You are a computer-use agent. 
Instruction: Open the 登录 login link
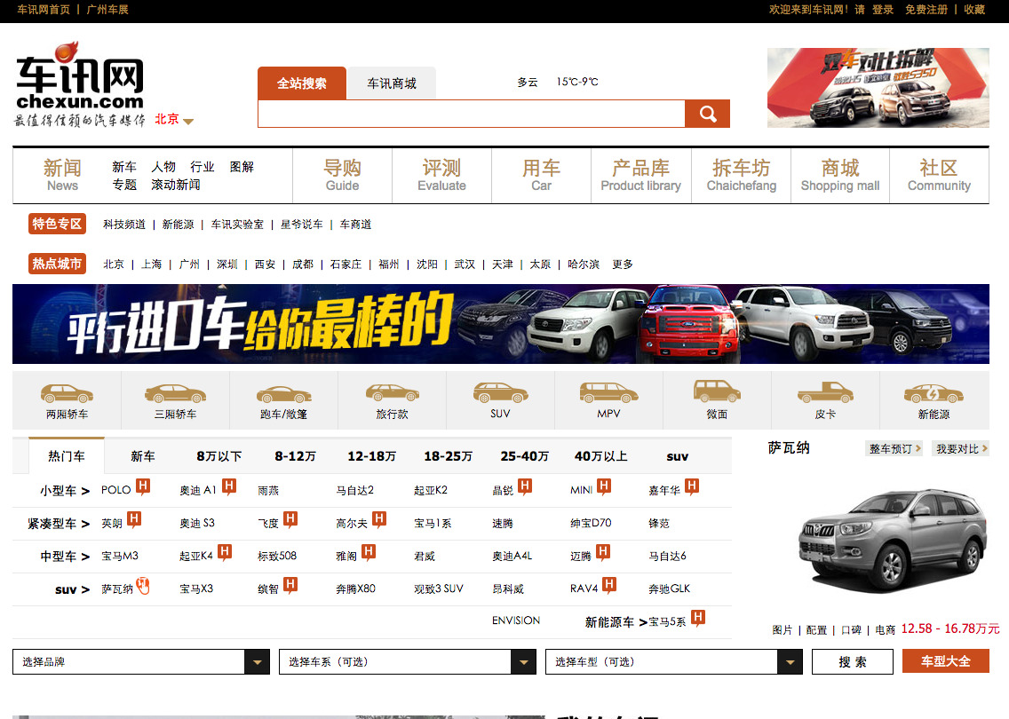click(882, 10)
